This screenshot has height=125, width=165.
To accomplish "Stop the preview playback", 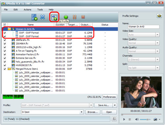I will click(x=130, y=119).
